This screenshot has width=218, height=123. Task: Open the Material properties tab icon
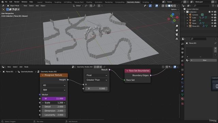coord(183,99)
